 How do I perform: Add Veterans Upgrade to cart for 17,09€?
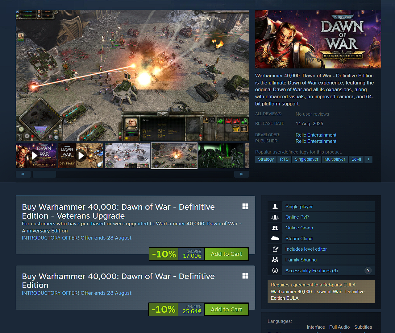coord(226,254)
